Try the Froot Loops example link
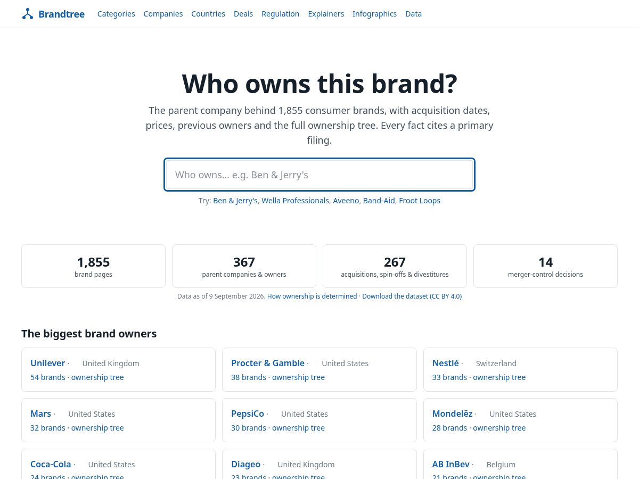This screenshot has height=479, width=639. coord(420,201)
